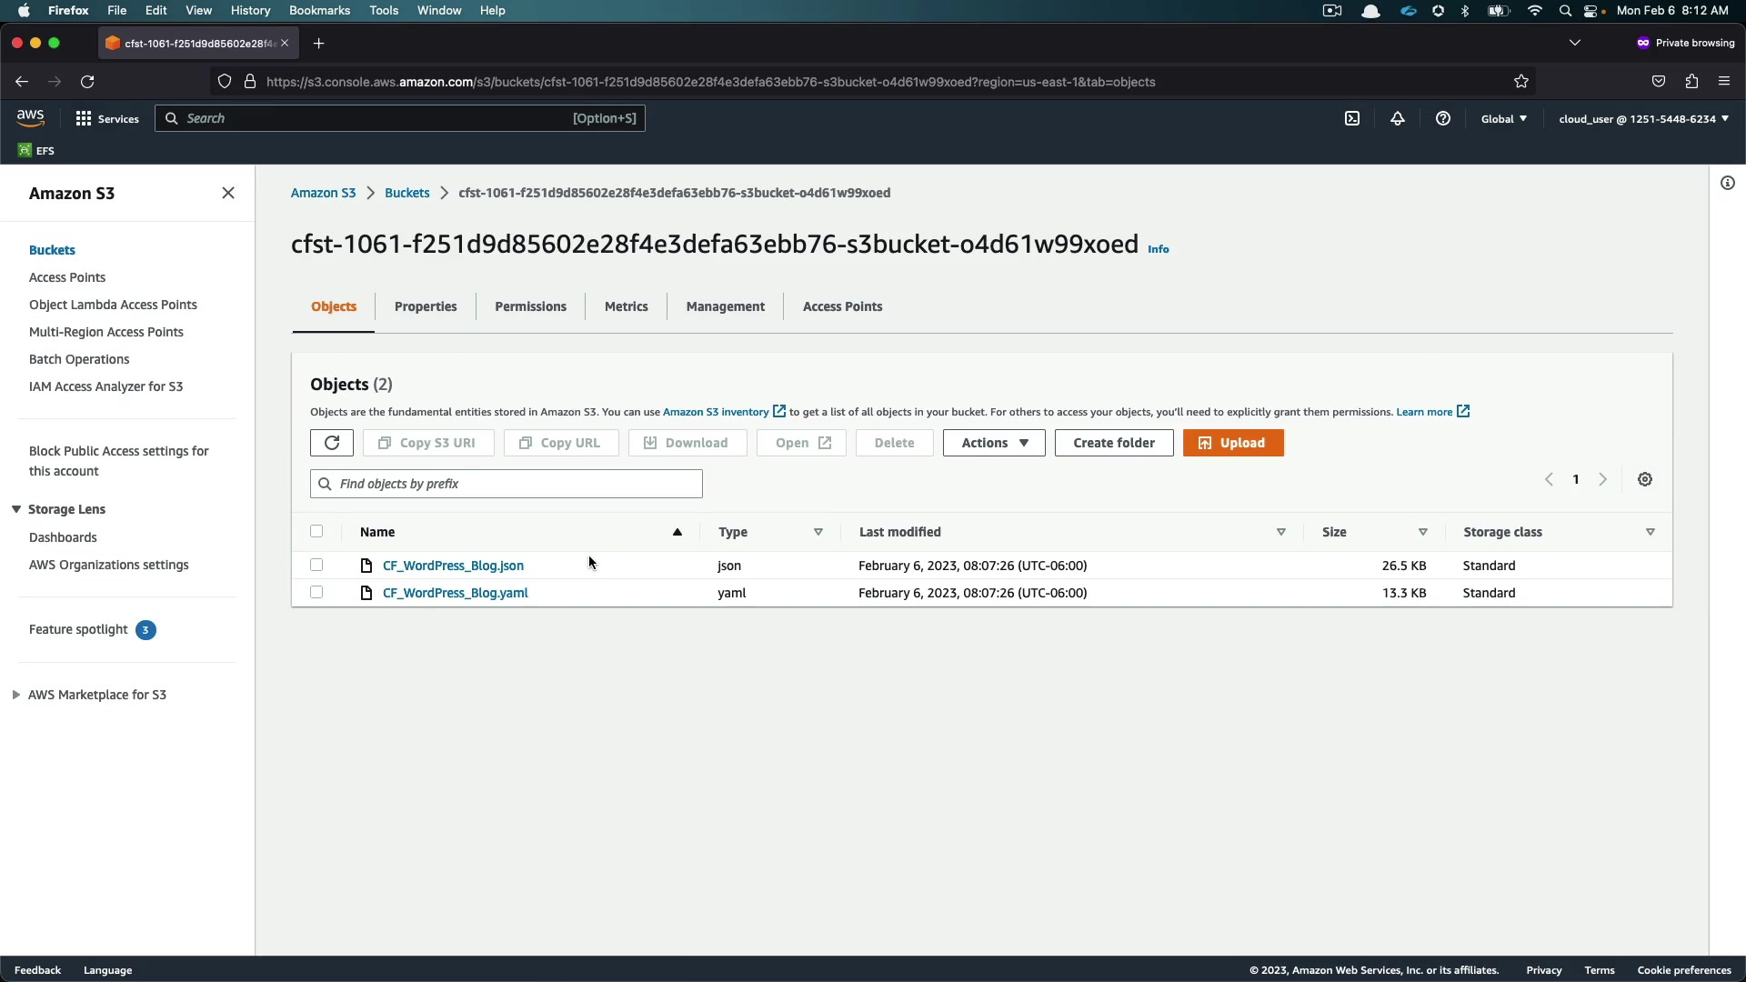Select CF_WordPress_Blog.json checkbox
The image size is (1746, 982).
point(316,565)
